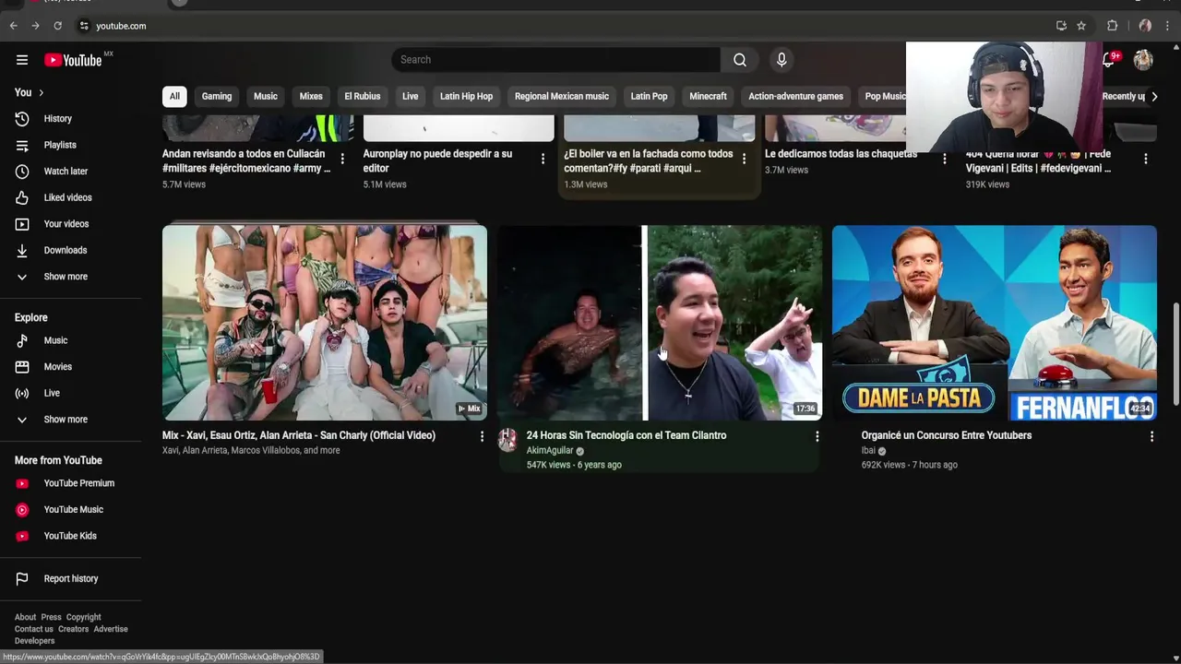Open options for 24 Horas Sin Tecnología video
The image size is (1181, 664).
817,436
